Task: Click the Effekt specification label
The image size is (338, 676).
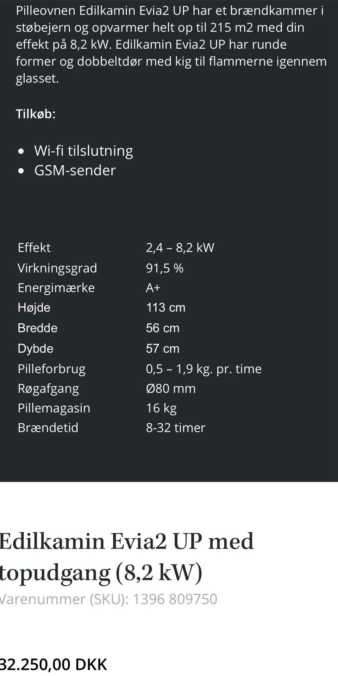Action: coord(34,248)
